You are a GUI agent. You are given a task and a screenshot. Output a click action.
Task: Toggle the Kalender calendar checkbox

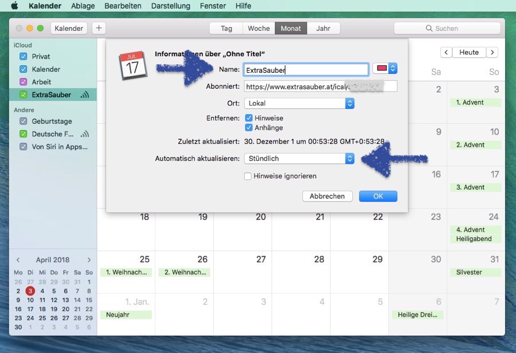(23, 69)
